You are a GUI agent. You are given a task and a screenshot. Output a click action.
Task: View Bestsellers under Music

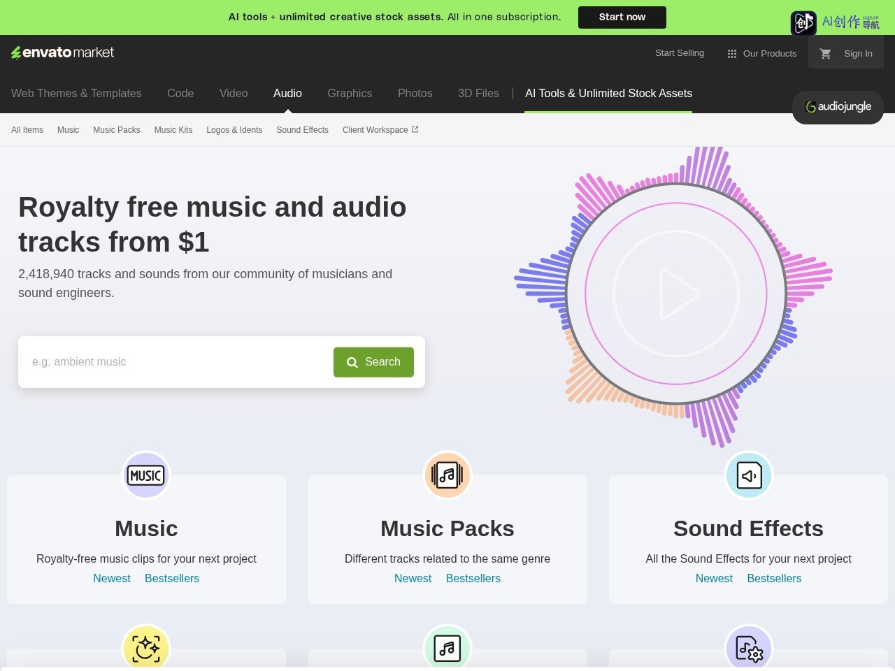click(172, 579)
